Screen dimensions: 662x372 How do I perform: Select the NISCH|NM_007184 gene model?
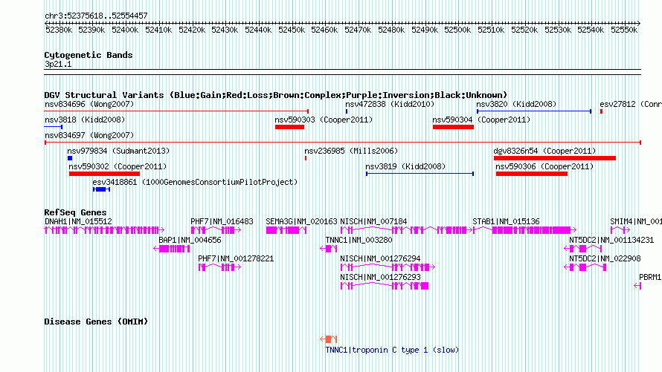407,230
